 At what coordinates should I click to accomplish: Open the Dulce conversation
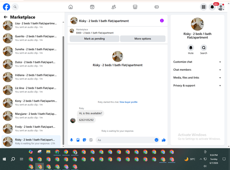point(31,64)
